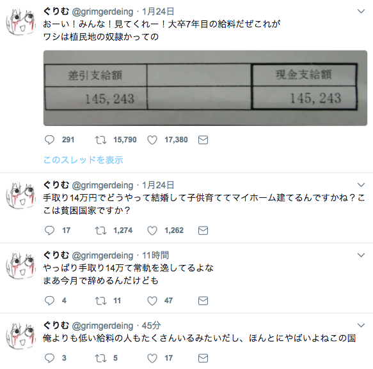Image resolution: width=373 pixels, height=369 pixels.
Task: Enlarge the payslip photo showing 145,243
Action: [205, 88]
